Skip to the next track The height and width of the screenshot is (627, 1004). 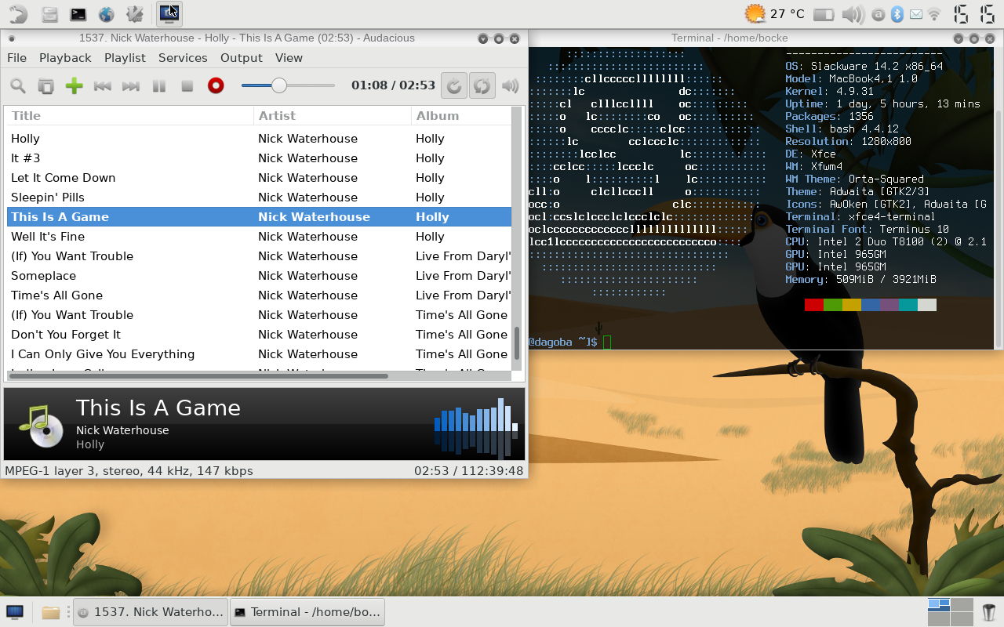(x=130, y=86)
